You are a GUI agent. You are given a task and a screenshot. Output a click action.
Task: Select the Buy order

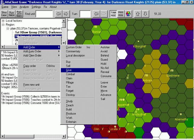(78, 62)
